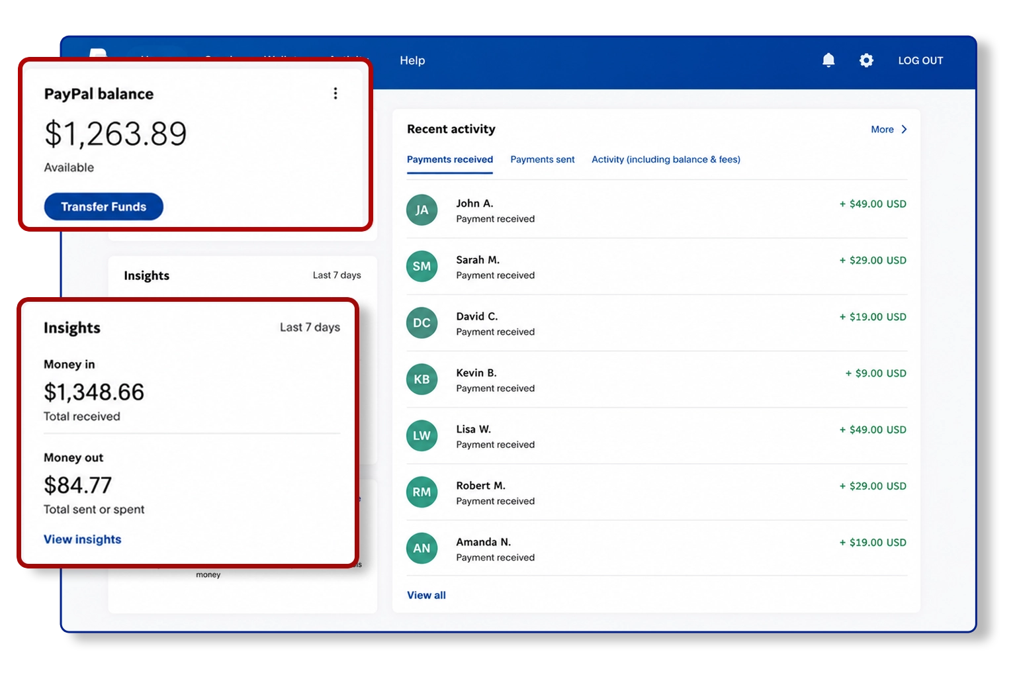Click View all under Recent activity
The height and width of the screenshot is (677, 1017).
[x=426, y=595]
